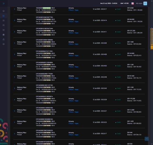Open the user avatar menu in header
This screenshot has width=153, height=145.
pyautogui.click(x=145, y=3)
